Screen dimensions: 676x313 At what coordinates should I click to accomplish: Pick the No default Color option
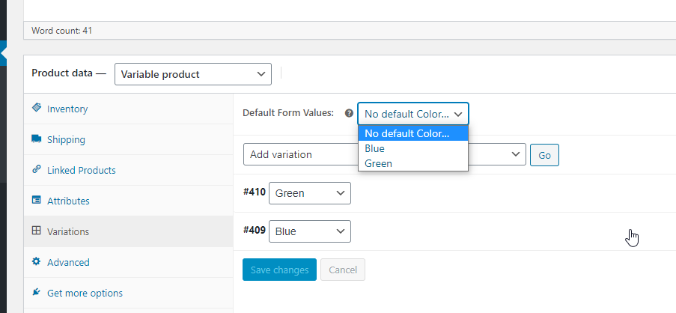point(406,134)
